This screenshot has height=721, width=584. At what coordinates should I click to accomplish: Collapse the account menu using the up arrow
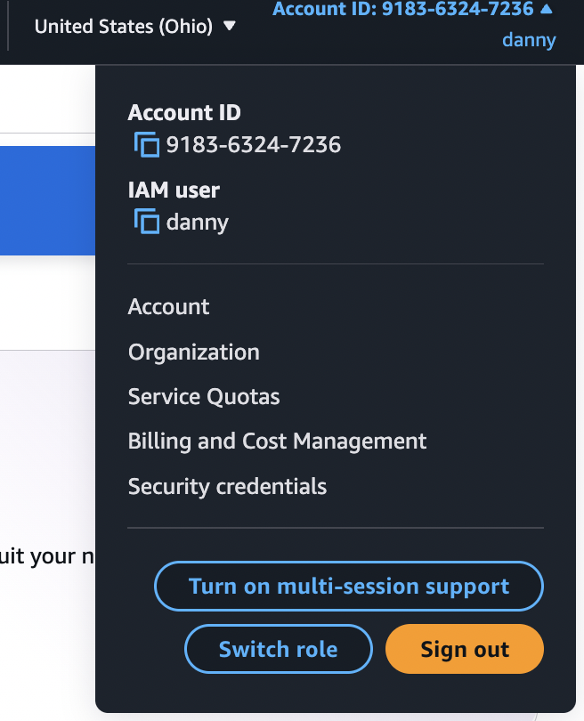(547, 10)
